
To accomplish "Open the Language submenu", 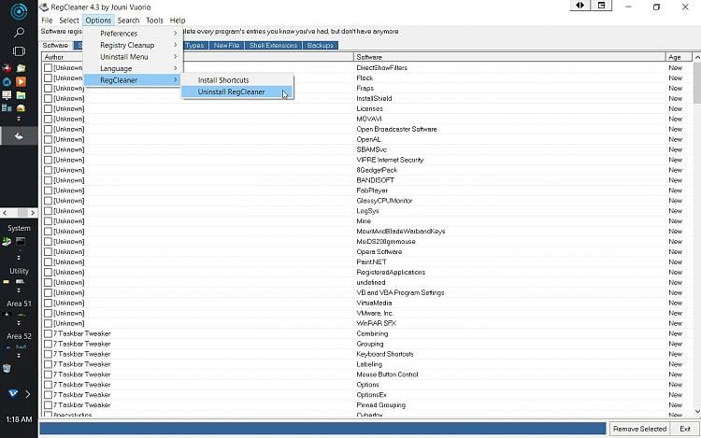I will click(133, 68).
